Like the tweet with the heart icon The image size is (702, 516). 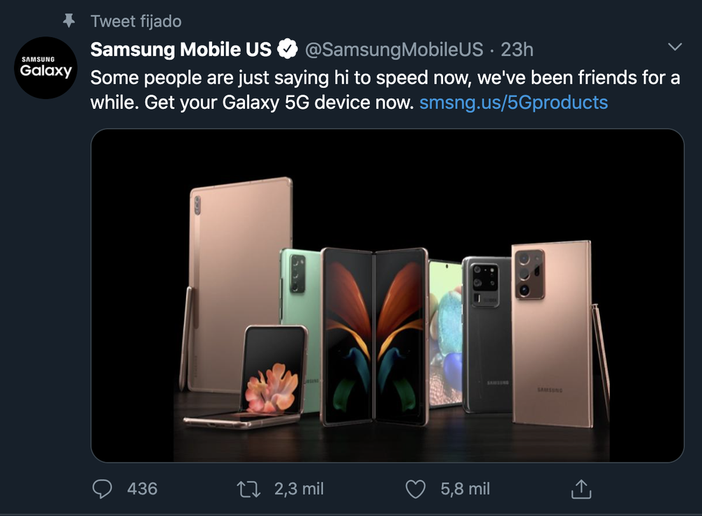pos(416,489)
